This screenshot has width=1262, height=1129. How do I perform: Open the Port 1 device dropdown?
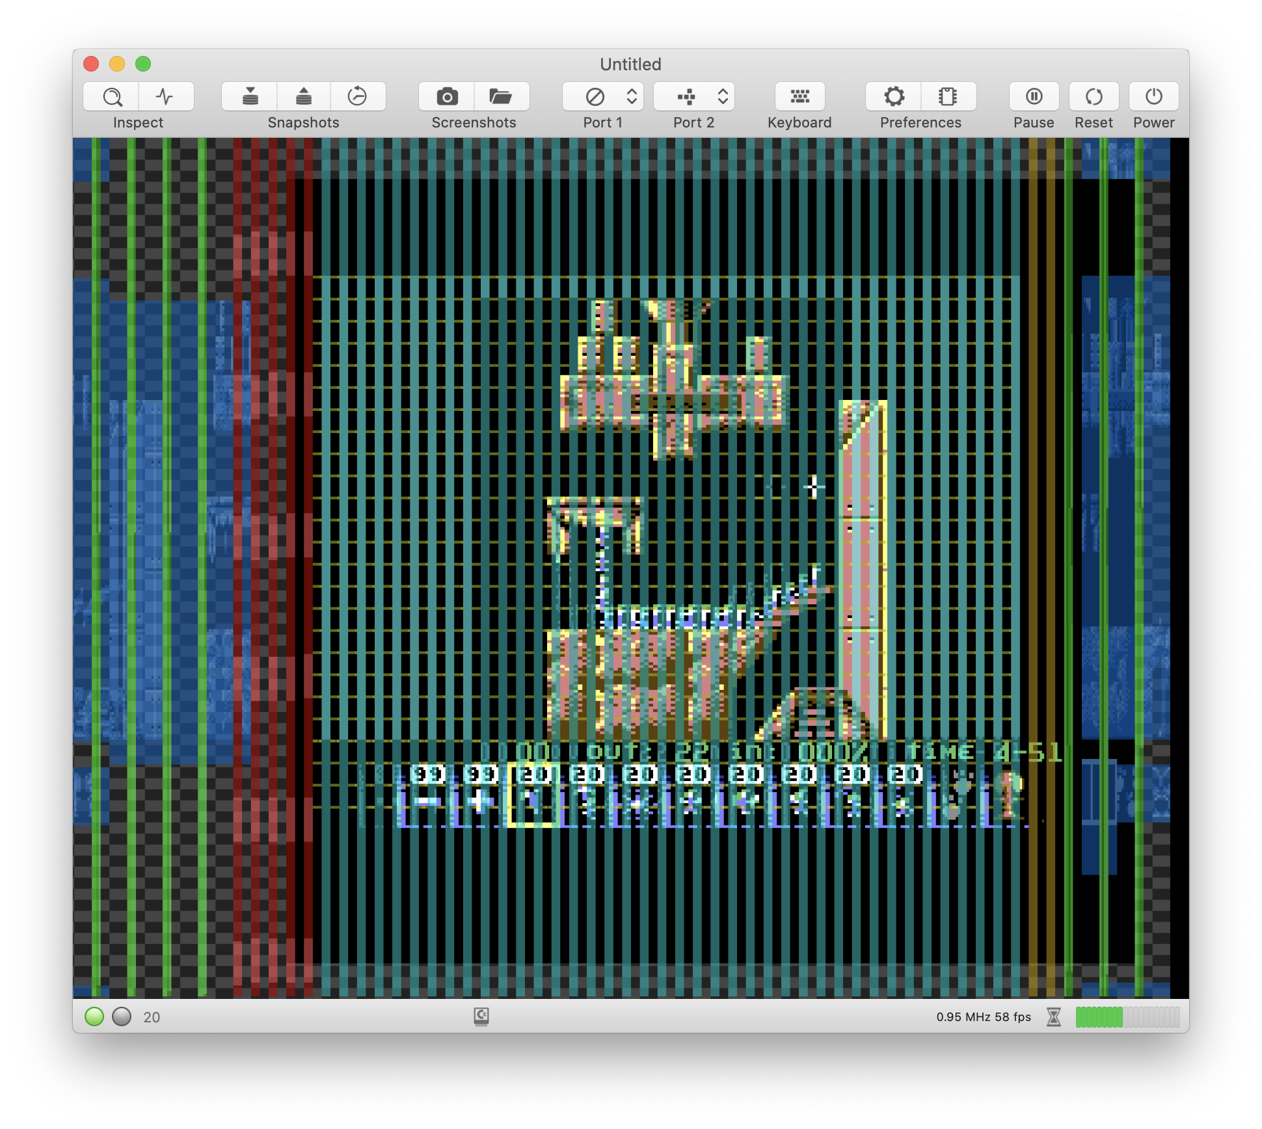[x=603, y=96]
